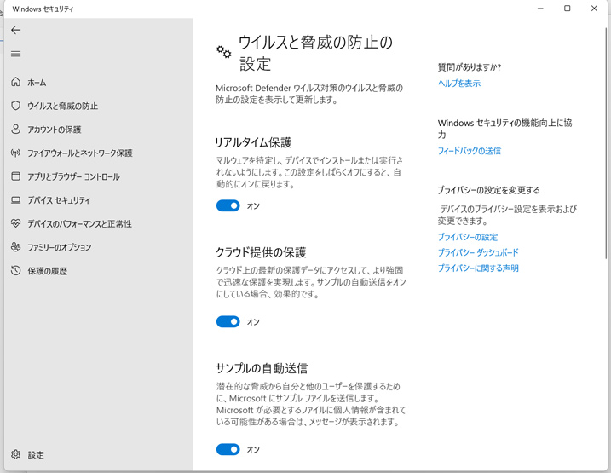Click the heart icon for デバイスのパフォーマンスと正常性
This screenshot has width=611, height=473.
tap(15, 223)
